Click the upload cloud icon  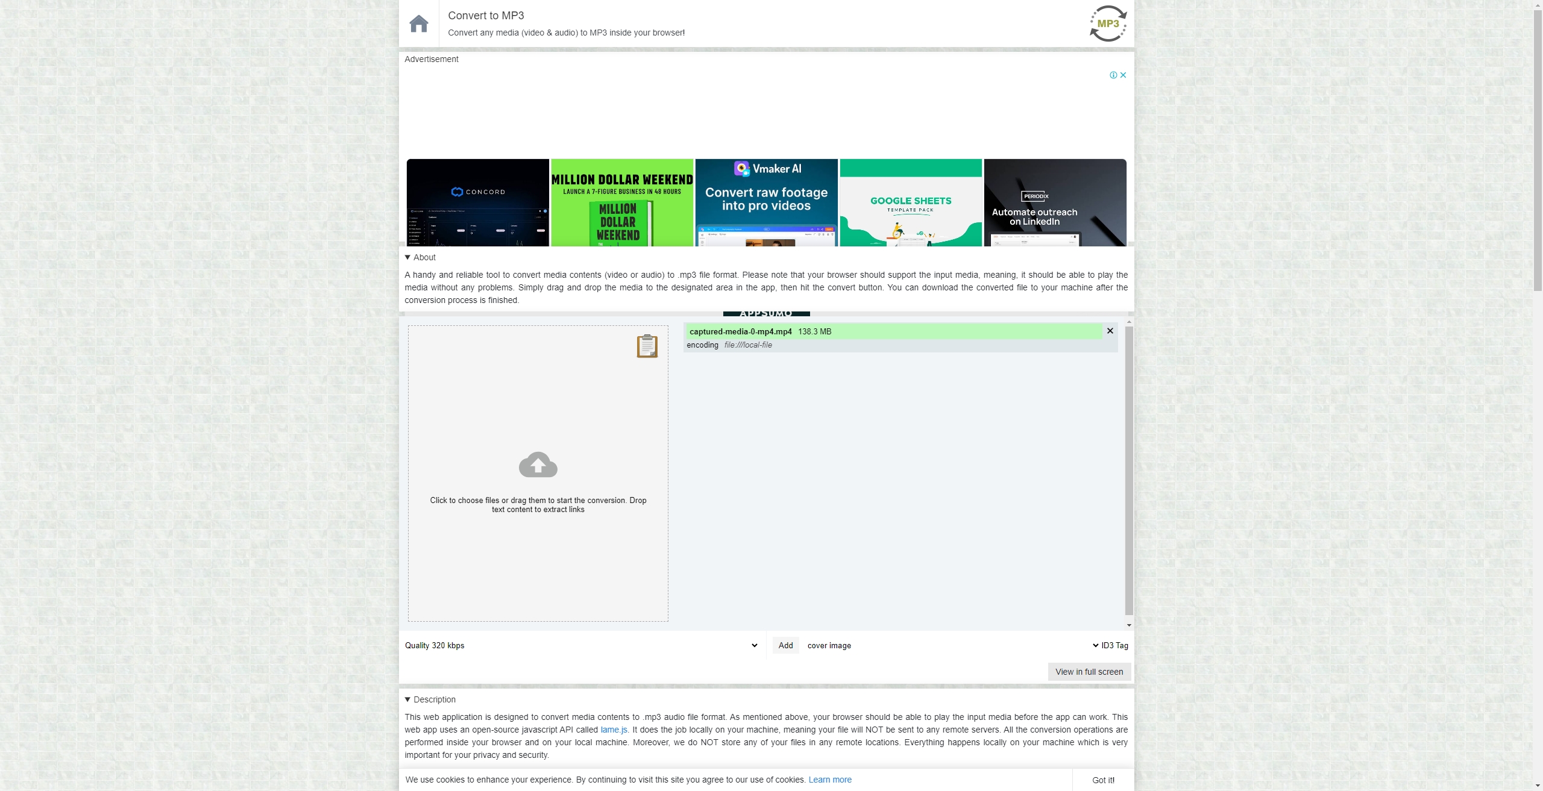(x=538, y=464)
